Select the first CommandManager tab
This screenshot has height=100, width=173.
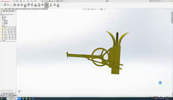[x=2, y=9]
